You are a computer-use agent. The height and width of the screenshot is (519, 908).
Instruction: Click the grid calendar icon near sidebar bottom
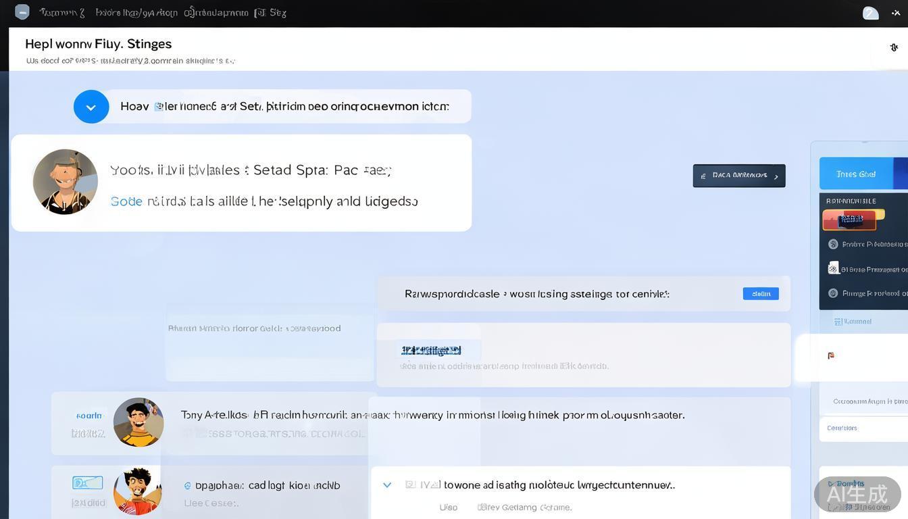coord(838,321)
